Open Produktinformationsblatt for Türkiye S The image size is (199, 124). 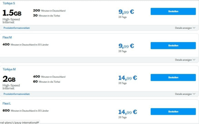pyautogui.click(x=17, y=28)
